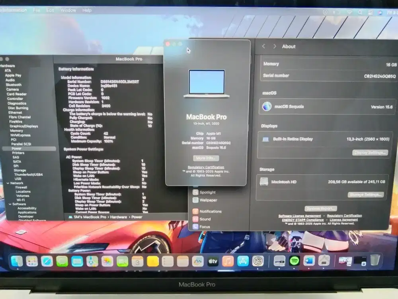Click the Storage Settings... button
Screen dimensions: 398x299
click(x=366, y=195)
